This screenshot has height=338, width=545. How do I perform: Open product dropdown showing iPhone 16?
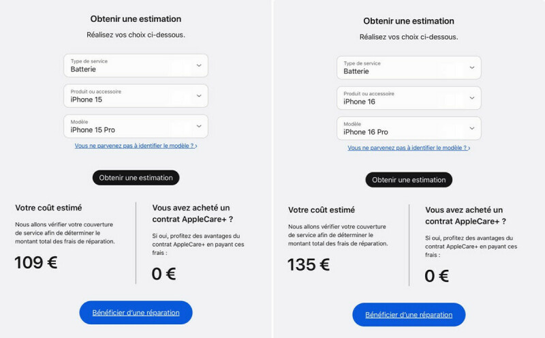coord(409,97)
